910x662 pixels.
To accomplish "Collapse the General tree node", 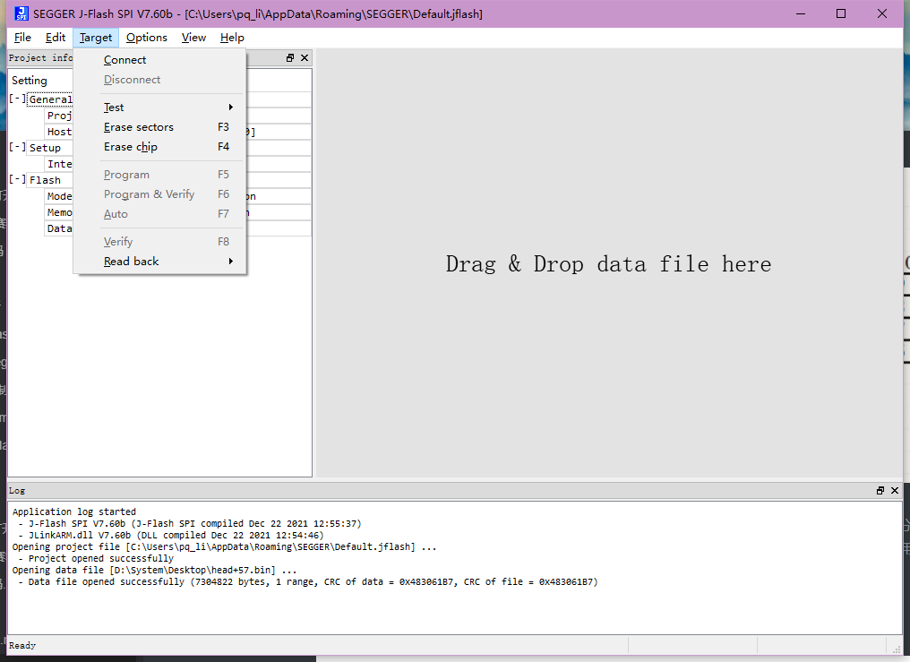I will tap(17, 99).
